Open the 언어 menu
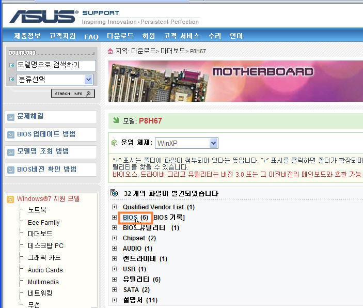Image resolution: width=363 pixels, height=308 pixels. pos(236,36)
